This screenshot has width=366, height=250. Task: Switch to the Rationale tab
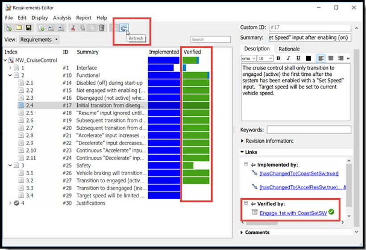(x=289, y=49)
